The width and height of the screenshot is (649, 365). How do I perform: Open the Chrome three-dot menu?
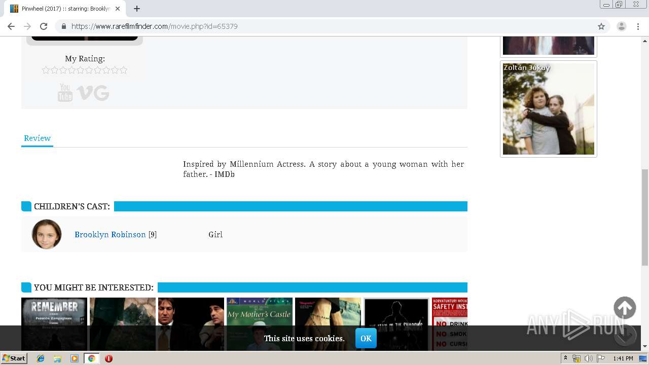coord(638,26)
